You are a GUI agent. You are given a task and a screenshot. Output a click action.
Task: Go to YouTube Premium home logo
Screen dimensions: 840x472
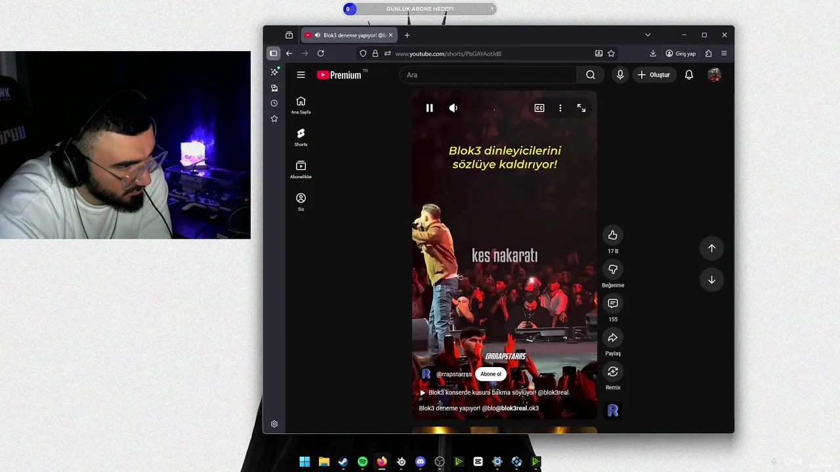point(339,75)
